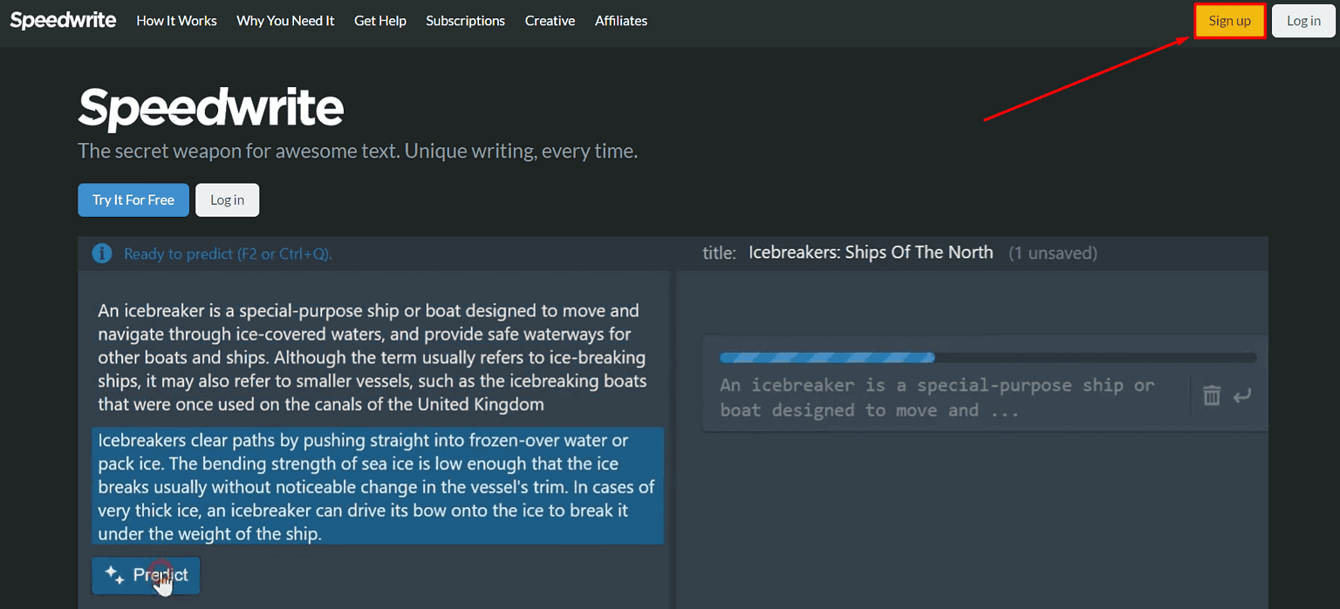
Task: Delete the prediction using the trash icon
Action: (1212, 395)
